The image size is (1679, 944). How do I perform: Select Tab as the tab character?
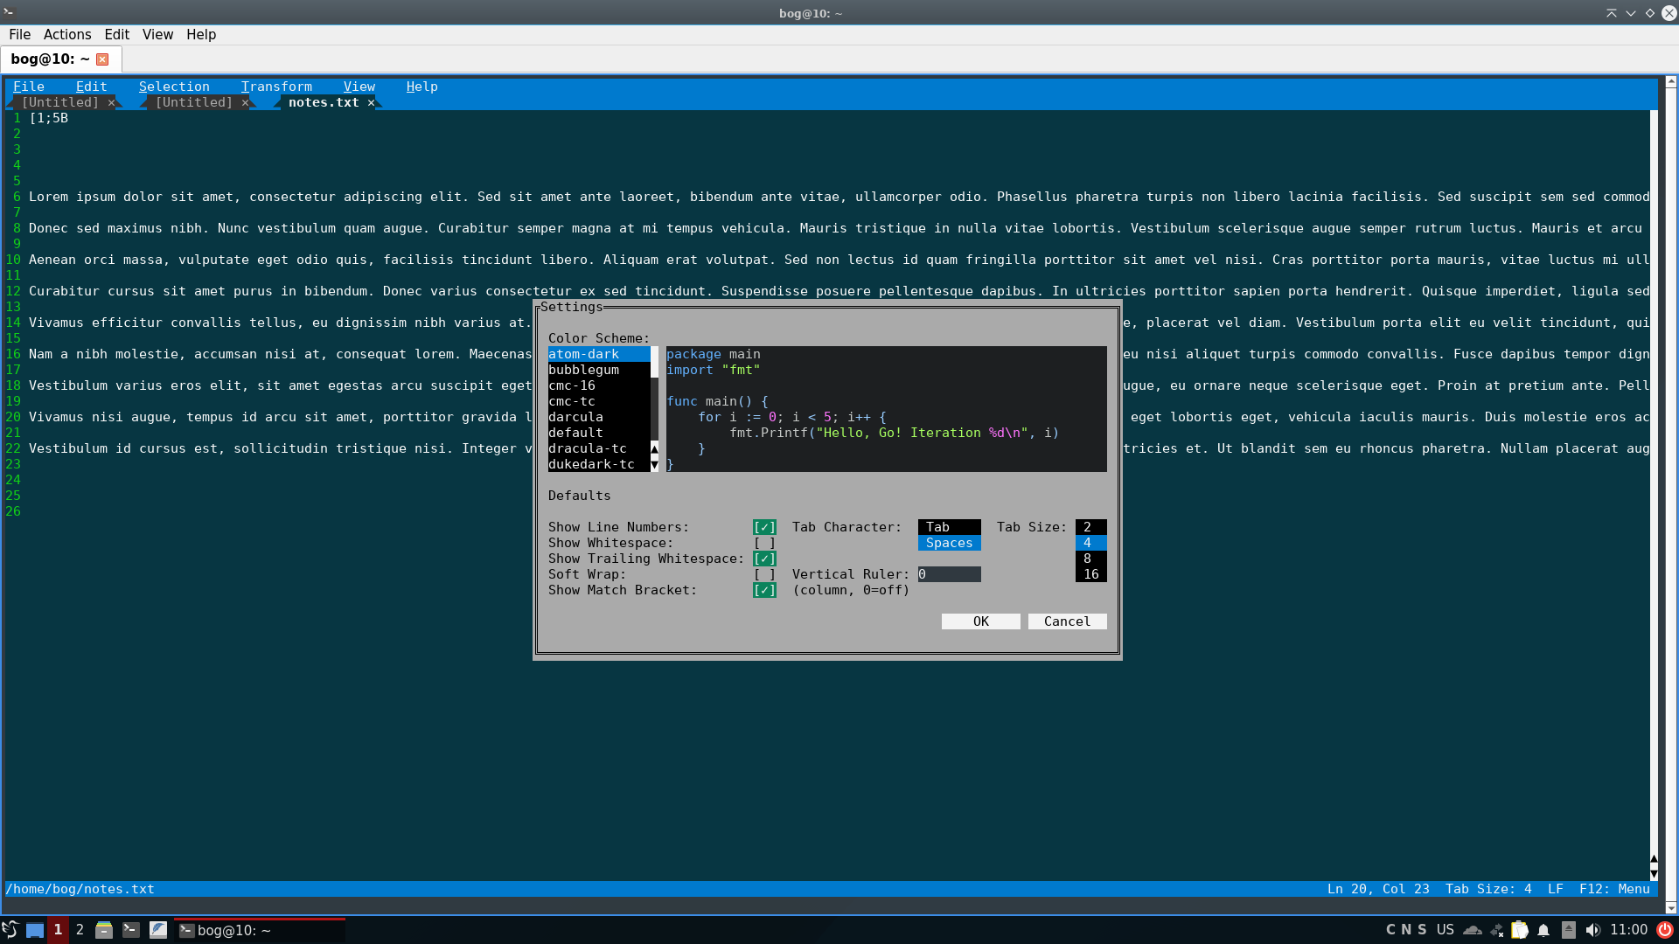[x=949, y=527]
